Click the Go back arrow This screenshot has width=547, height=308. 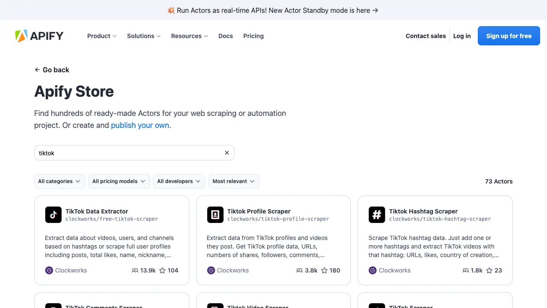pos(37,70)
